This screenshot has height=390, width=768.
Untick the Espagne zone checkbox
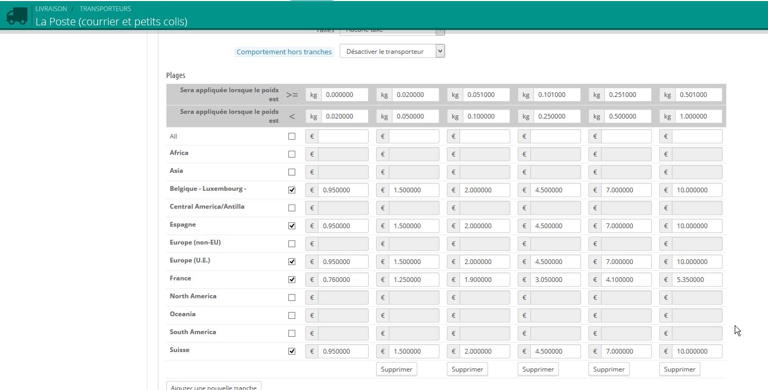292,226
